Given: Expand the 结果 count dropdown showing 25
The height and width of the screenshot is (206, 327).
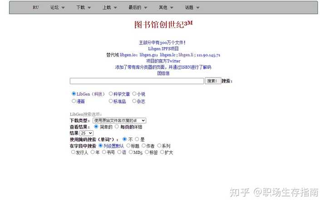Looking at the screenshot, I should (x=86, y=133).
